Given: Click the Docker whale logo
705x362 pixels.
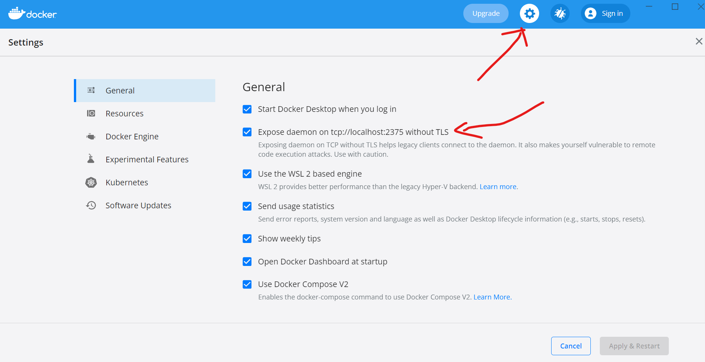Looking at the screenshot, I should click(32, 14).
